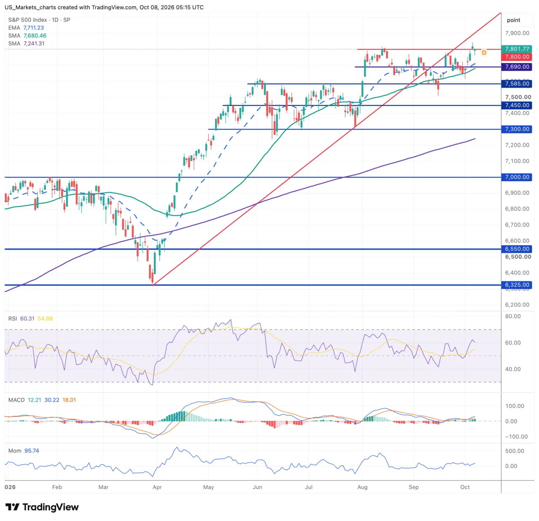Click the 'point' label on price axis
Image resolution: width=539 pixels, height=521 pixels.
[x=513, y=20]
